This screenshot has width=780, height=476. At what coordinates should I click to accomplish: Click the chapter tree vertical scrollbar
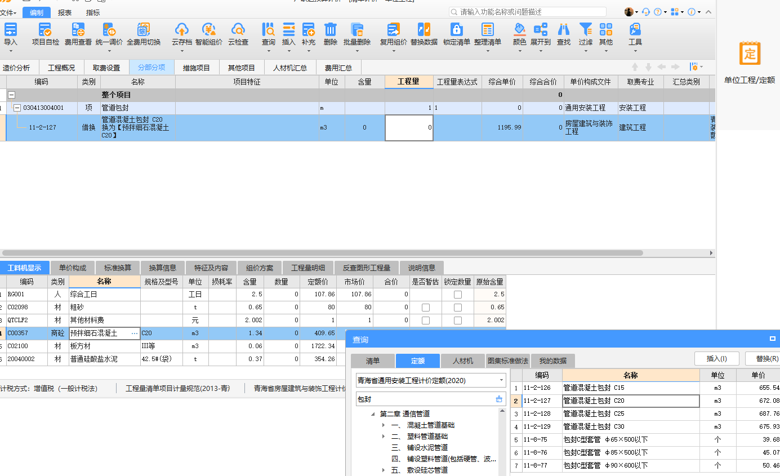(502, 442)
